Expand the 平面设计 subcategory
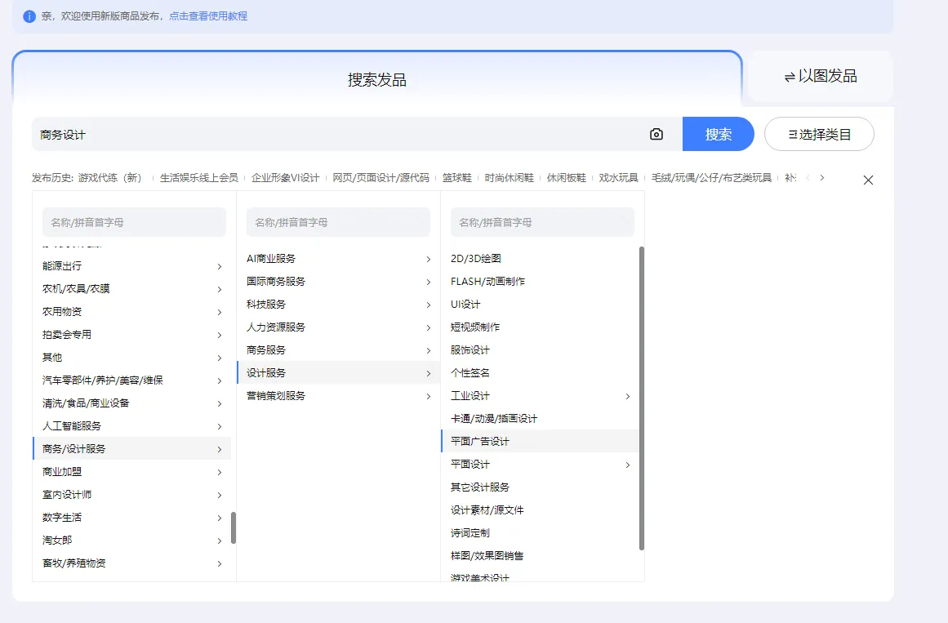 [625, 464]
